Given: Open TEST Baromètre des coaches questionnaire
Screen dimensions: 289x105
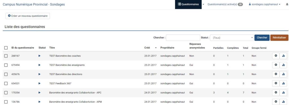Looking at the screenshot, I should tap(65, 56).
